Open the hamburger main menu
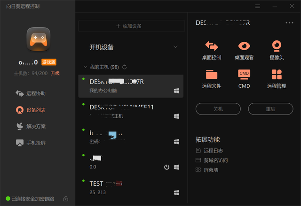Viewport: 301px width, 206px height. point(257,6)
